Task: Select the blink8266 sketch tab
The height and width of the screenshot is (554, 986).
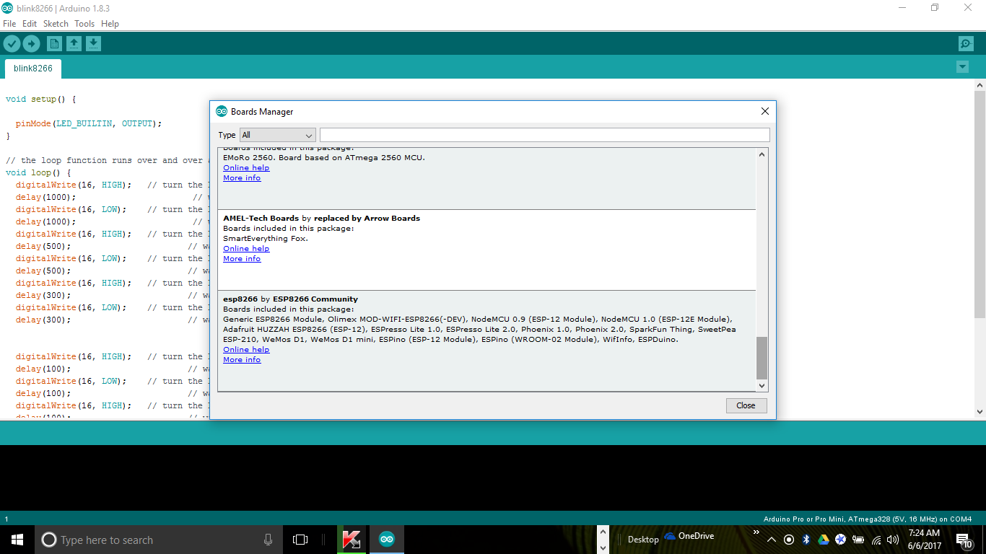Action: click(x=33, y=69)
